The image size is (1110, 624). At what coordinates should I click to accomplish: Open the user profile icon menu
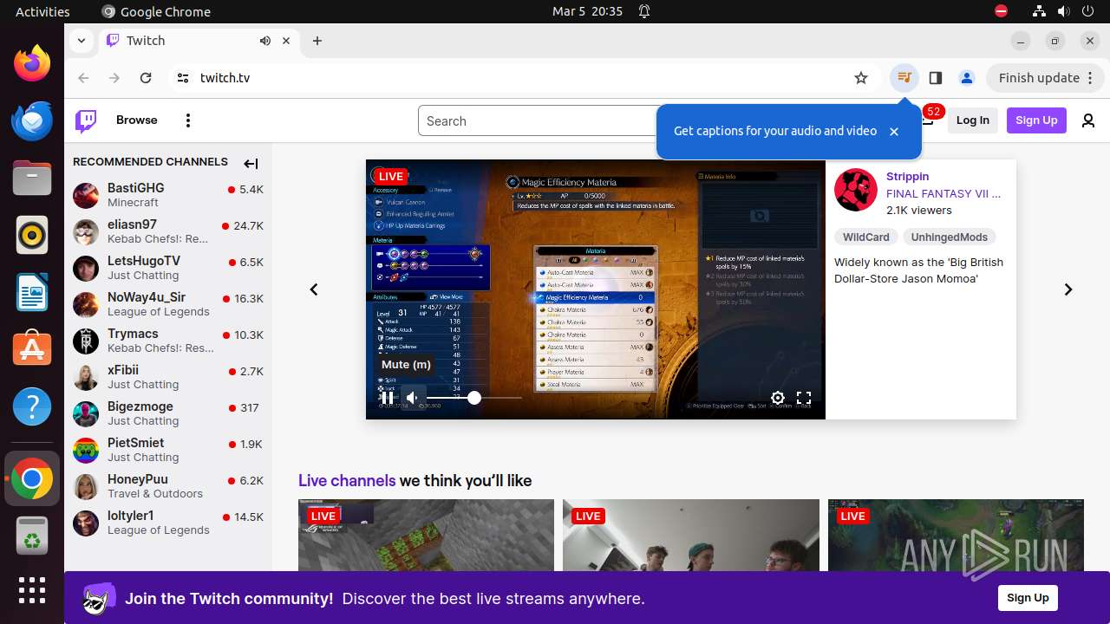click(x=1088, y=120)
